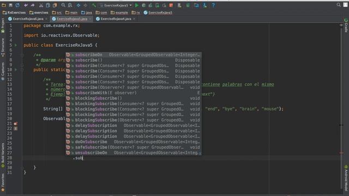Run main method from line 10 gutter icon

[16, 70]
